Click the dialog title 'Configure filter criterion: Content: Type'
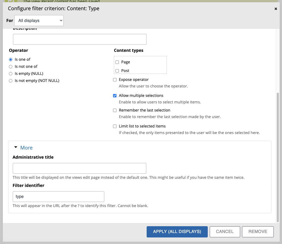Screen dimensions: 282x244 (54, 9)
